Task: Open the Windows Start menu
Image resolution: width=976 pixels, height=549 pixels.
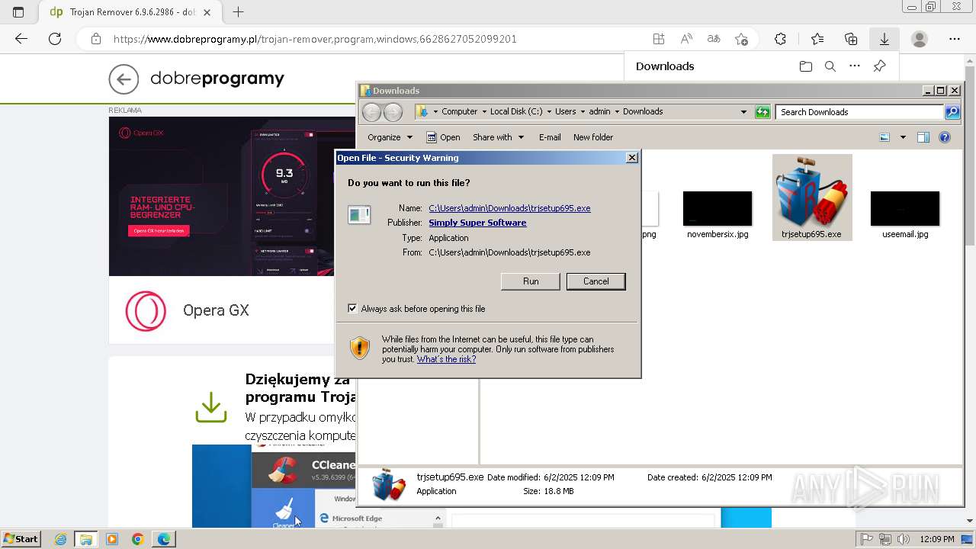Action: [21, 539]
